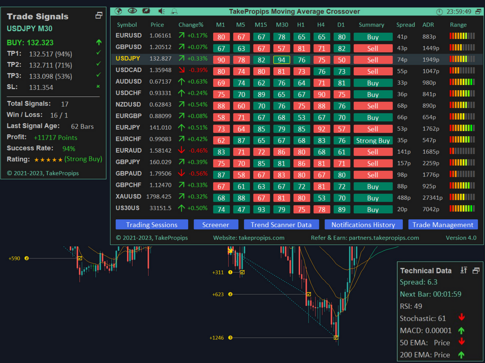Image resolution: width=485 pixels, height=363 pixels.
Task: Click the lightning news icon in the toolbar
Action: click(146, 11)
